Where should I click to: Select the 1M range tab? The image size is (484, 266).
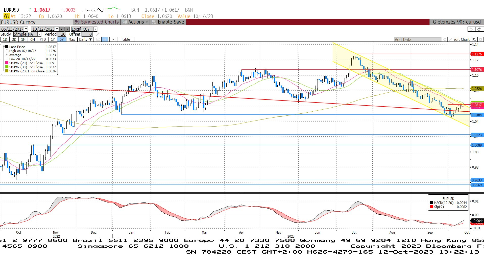pyautogui.click(x=23, y=39)
